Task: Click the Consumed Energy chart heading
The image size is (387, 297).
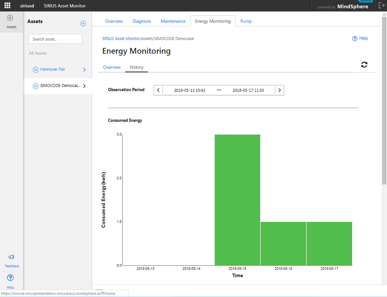Action: [x=125, y=121]
